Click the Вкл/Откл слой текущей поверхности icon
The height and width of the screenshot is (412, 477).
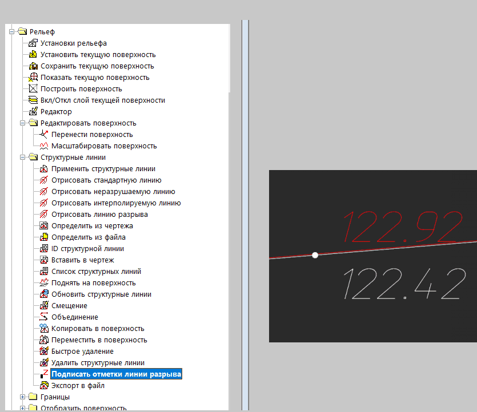(33, 100)
